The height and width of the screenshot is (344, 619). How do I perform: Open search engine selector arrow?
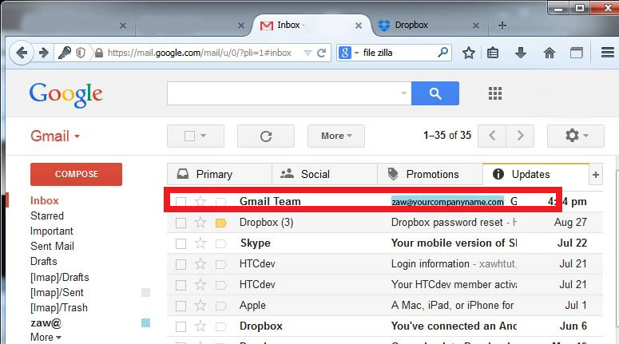click(356, 53)
